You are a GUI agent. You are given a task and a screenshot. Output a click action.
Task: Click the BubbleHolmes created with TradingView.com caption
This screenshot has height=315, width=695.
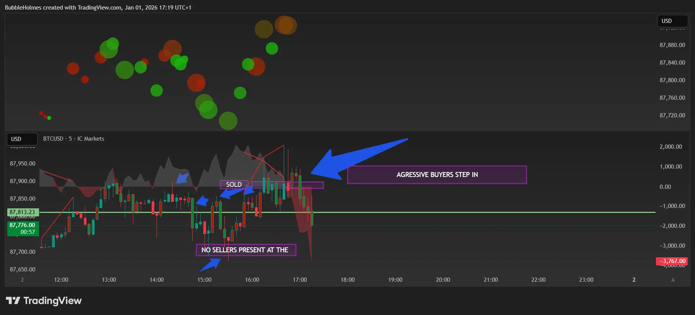[98, 8]
